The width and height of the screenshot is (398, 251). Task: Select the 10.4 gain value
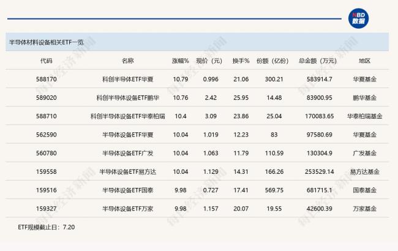181,116
